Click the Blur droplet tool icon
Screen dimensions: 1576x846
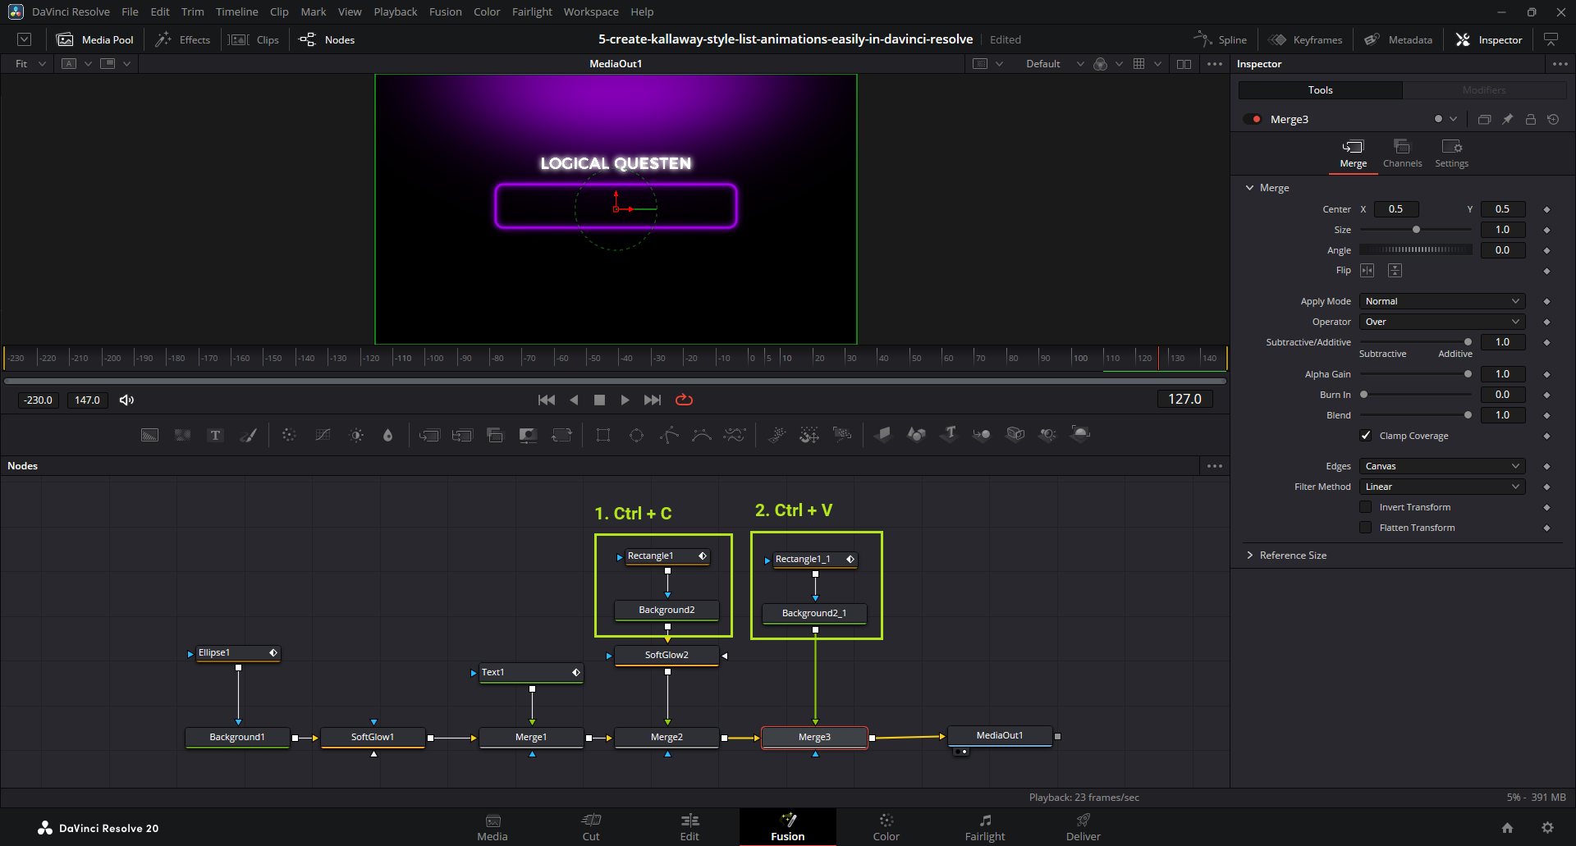[388, 435]
